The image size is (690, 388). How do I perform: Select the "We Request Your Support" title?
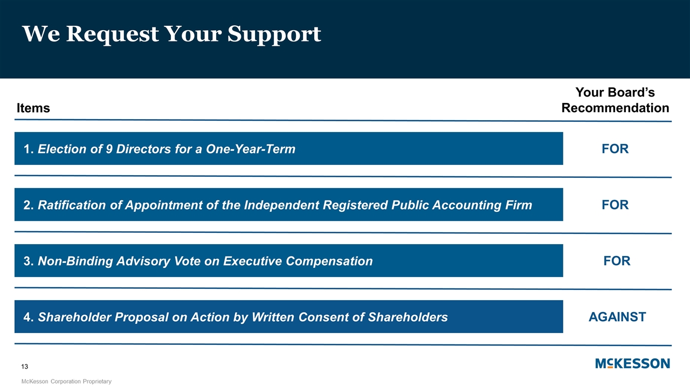point(171,34)
